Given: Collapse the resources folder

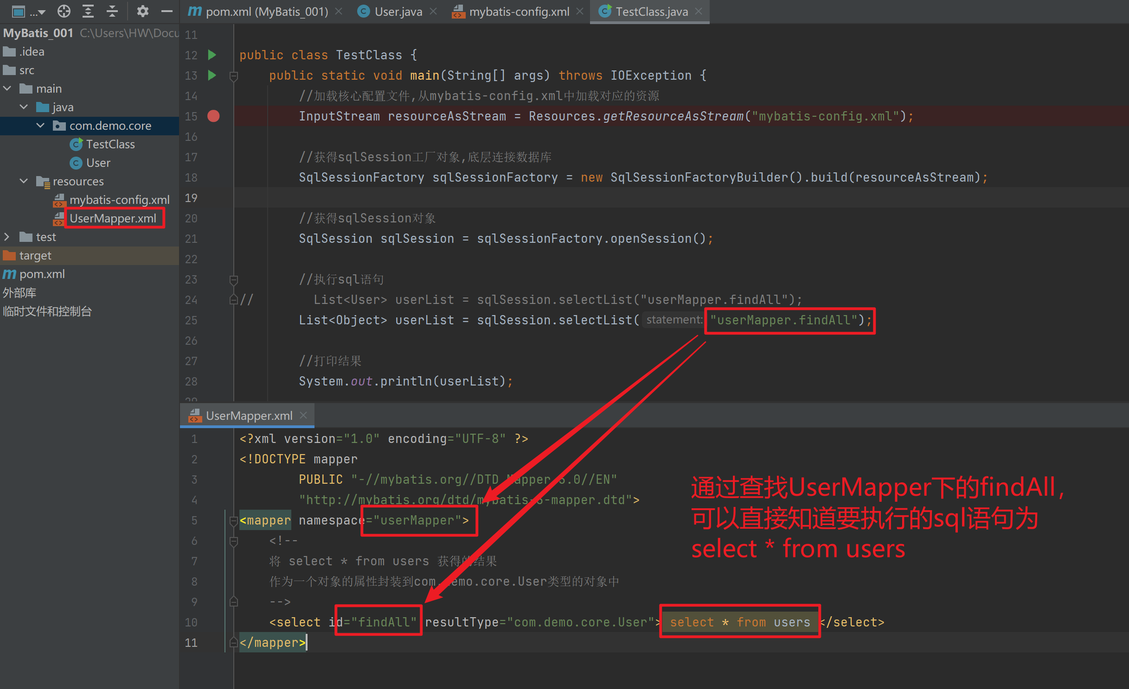Looking at the screenshot, I should pos(24,181).
